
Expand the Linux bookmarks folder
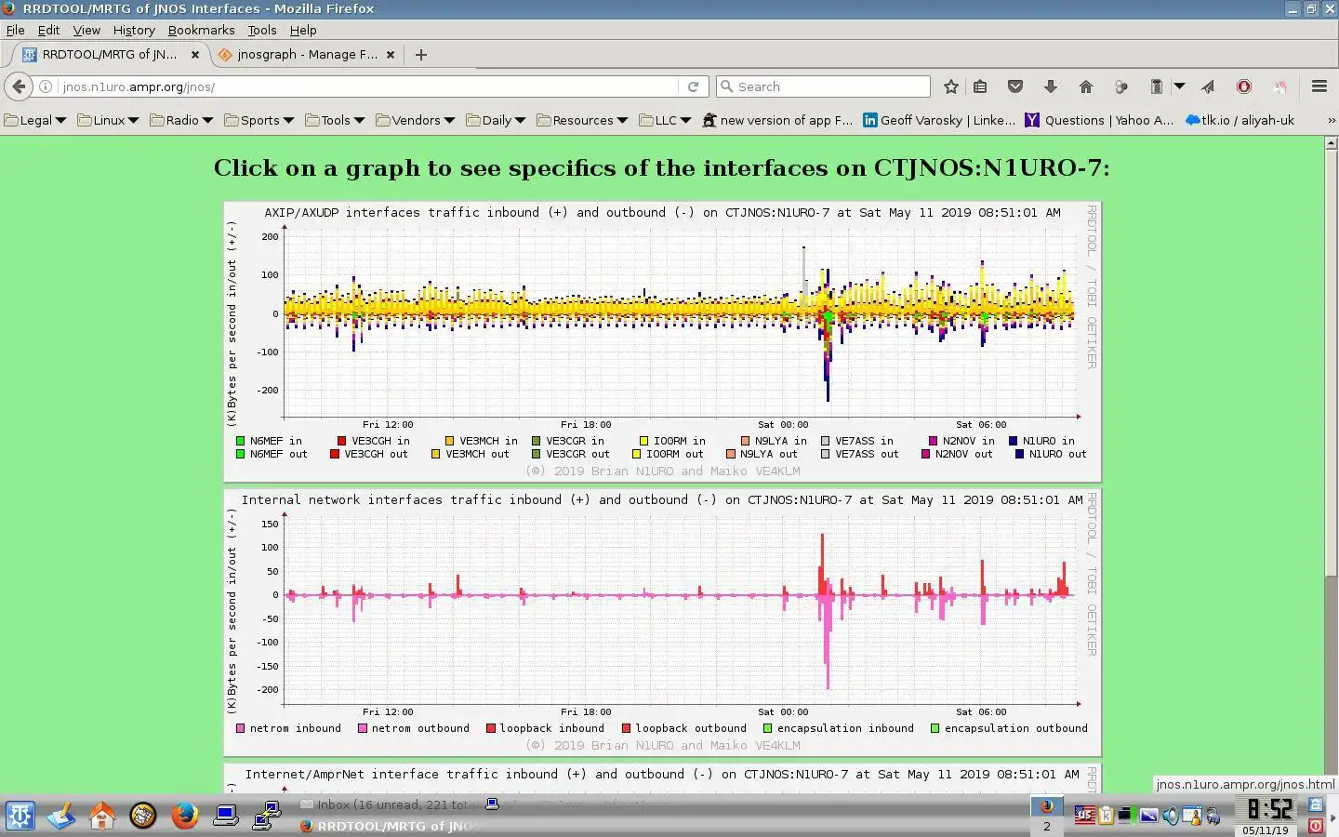coord(108,120)
